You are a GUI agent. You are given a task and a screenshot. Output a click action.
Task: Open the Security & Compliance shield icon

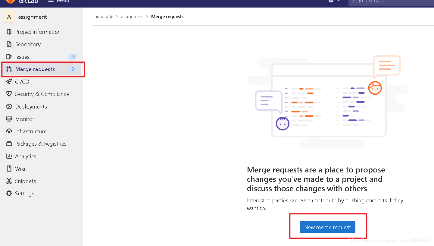[9, 94]
